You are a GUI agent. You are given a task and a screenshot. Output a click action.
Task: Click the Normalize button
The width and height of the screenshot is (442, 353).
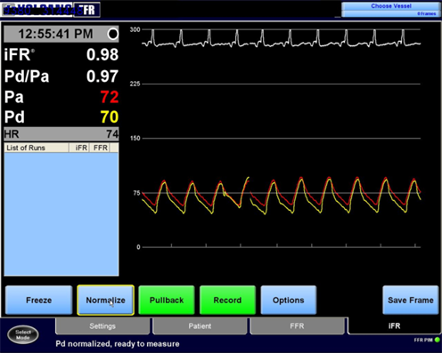click(x=105, y=300)
